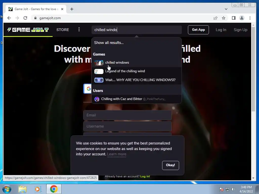Open the three-dot menu beside STORE
The image size is (259, 194).
coord(79,30)
